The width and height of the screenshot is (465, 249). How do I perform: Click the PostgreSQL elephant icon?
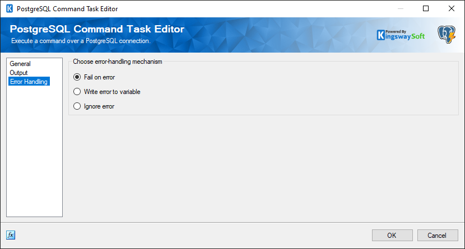tap(447, 35)
